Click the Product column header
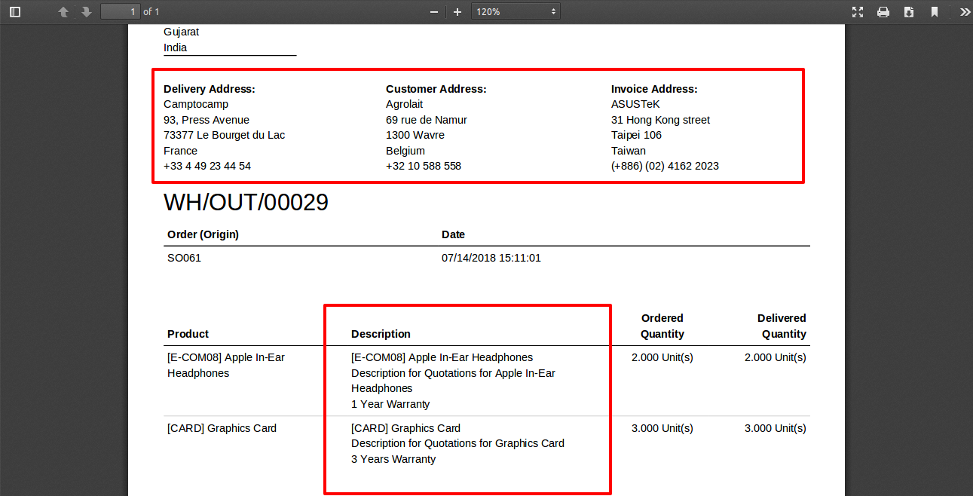 click(188, 334)
